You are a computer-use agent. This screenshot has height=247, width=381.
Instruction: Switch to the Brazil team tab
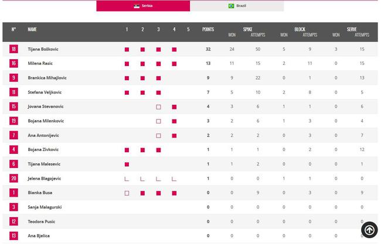(237, 6)
